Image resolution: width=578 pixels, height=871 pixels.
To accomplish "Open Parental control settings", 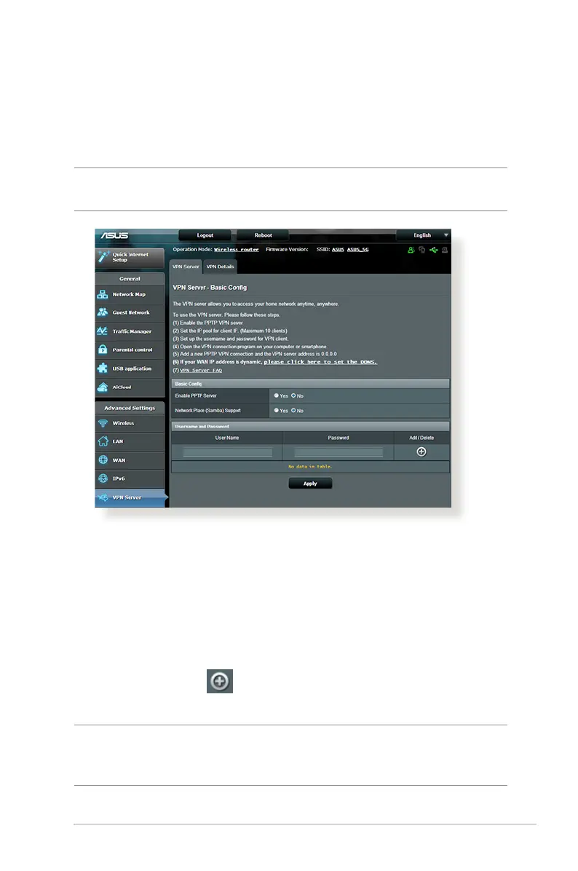I will pyautogui.click(x=130, y=350).
